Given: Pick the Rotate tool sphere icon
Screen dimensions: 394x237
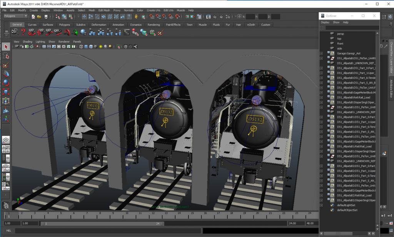Looking at the screenshot, I should click(6, 83).
